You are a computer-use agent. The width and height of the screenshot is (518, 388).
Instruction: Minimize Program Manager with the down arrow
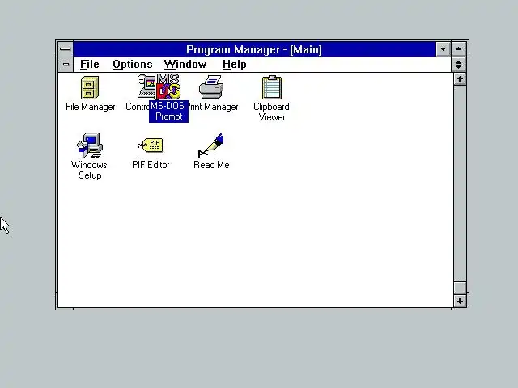[443, 49]
